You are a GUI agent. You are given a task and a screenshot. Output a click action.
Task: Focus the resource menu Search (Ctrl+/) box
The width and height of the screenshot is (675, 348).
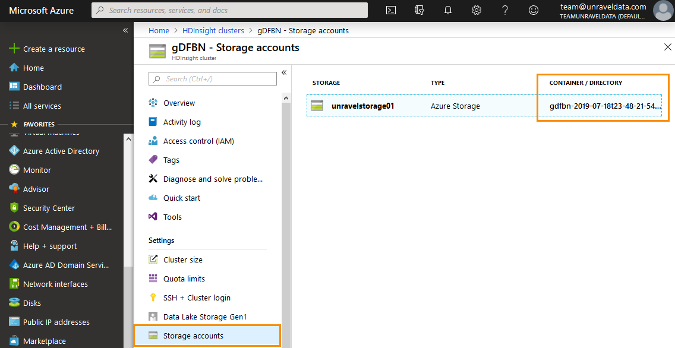pos(213,79)
